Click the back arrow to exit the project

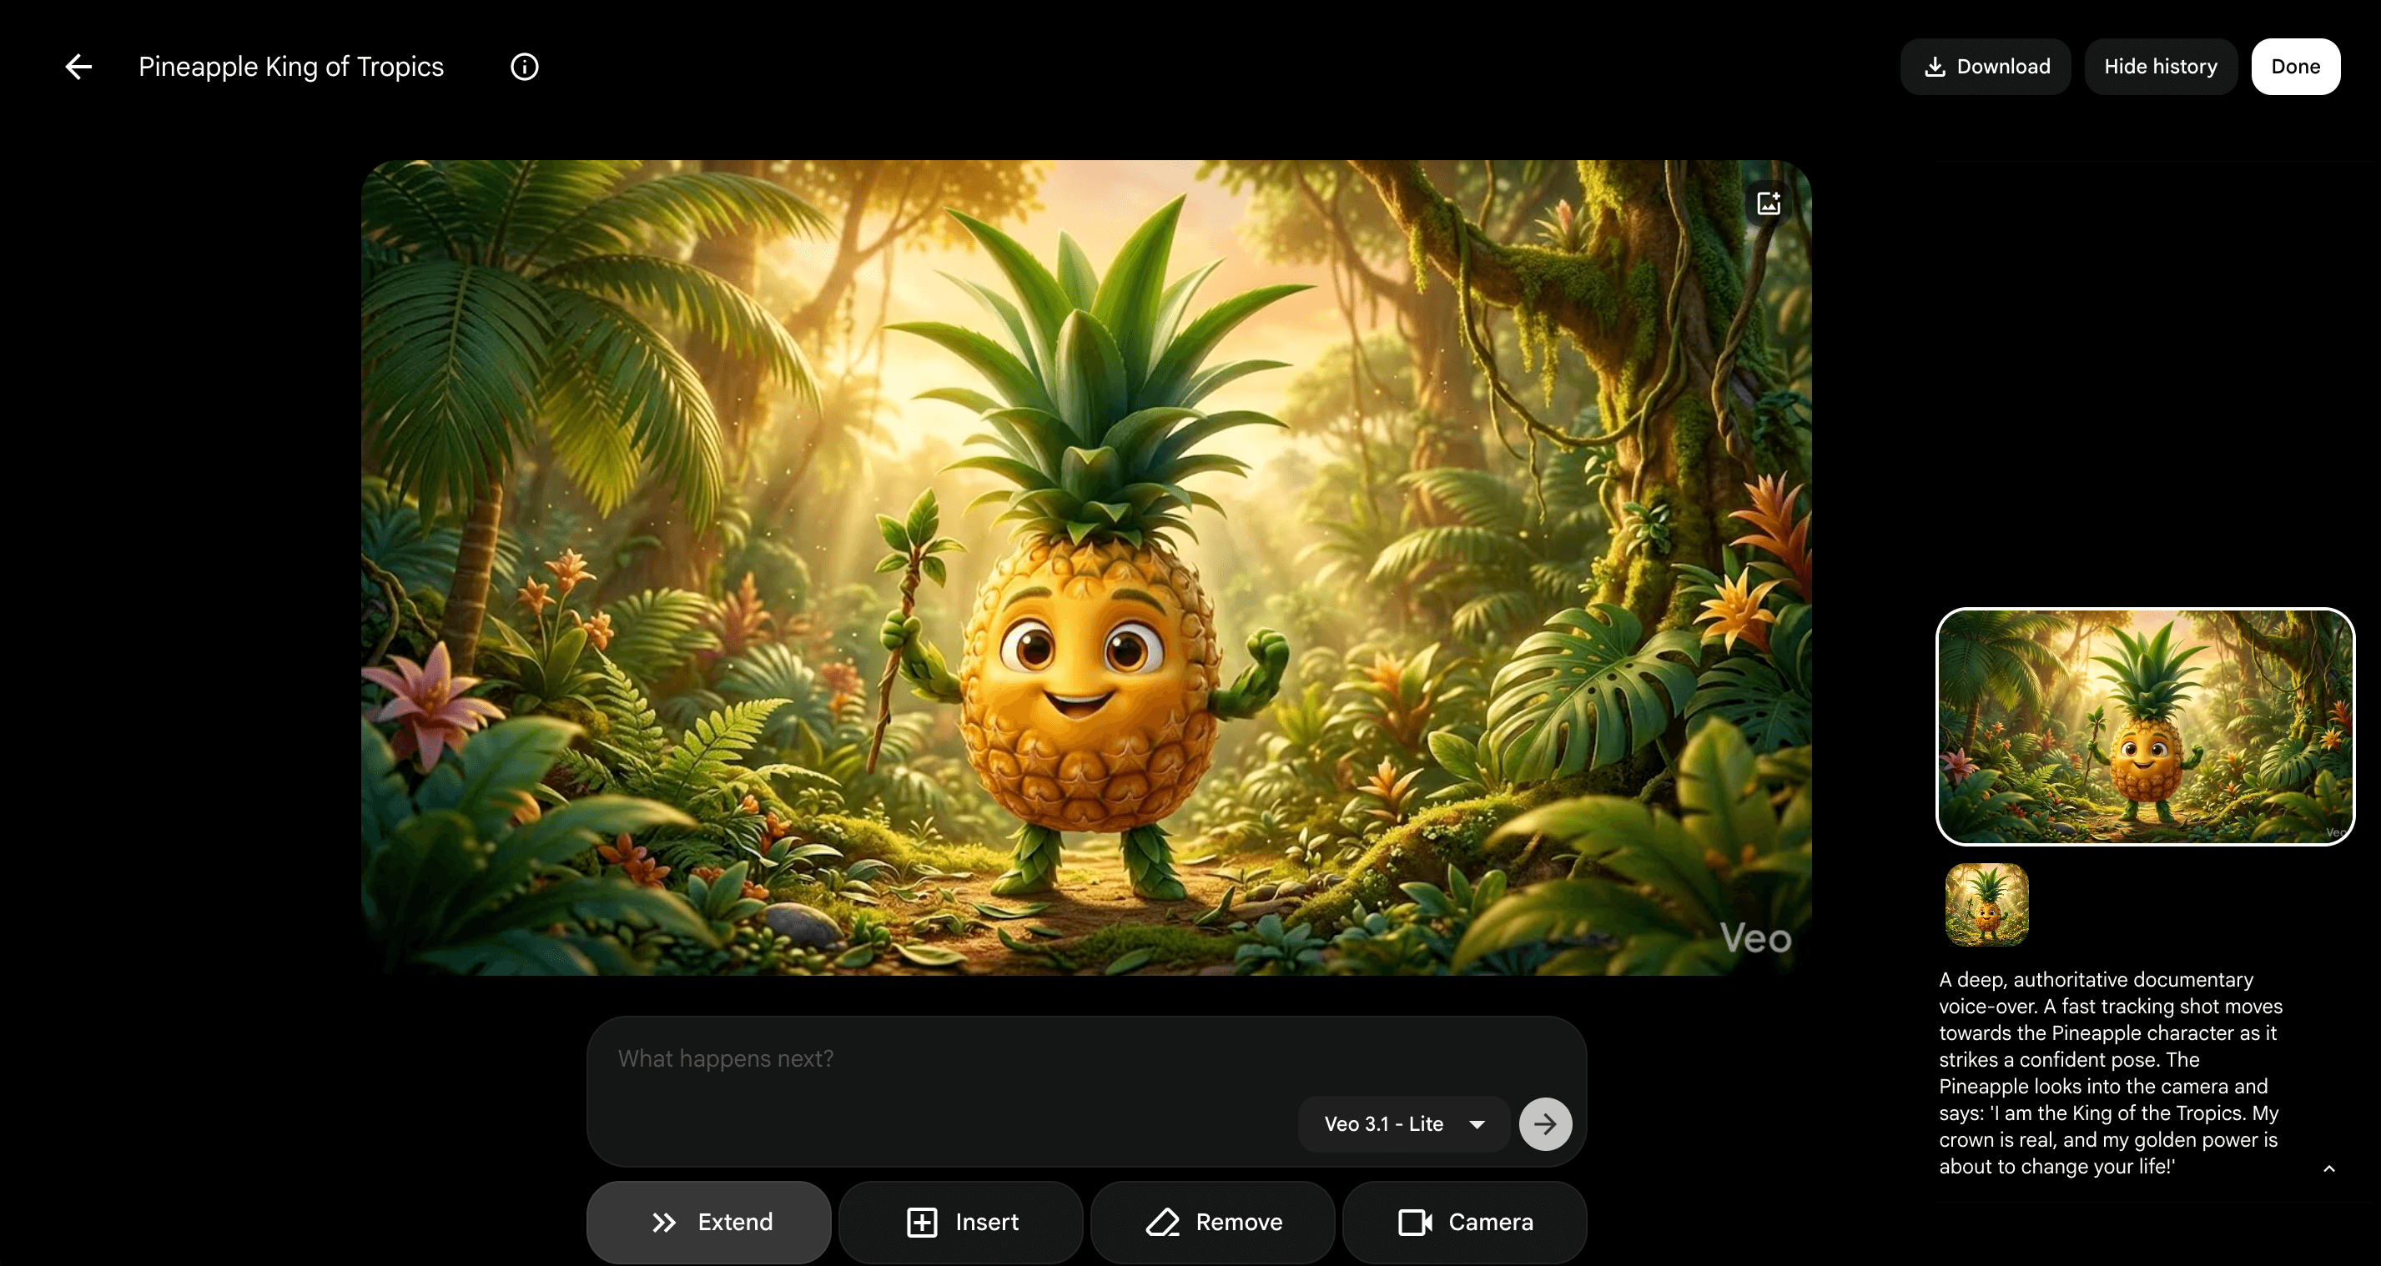(x=78, y=66)
